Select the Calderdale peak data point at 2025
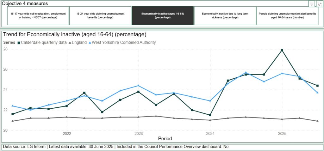 click(x=282, y=50)
